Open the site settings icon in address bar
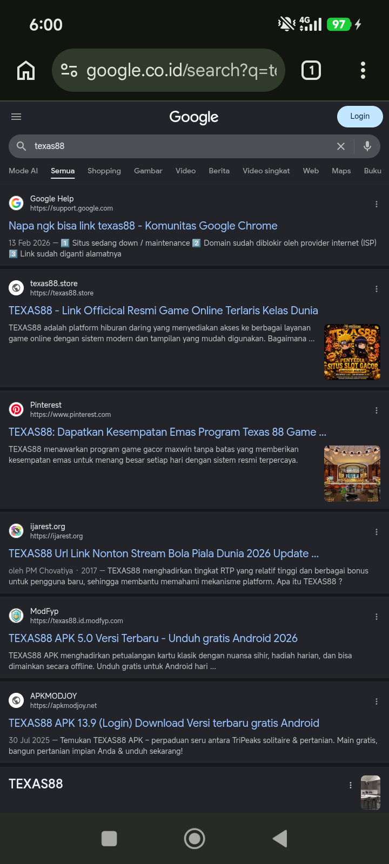389x864 pixels. click(69, 70)
